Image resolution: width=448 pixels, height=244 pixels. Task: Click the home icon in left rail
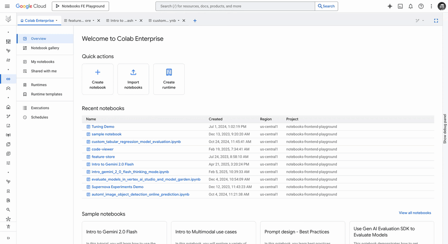(8, 107)
